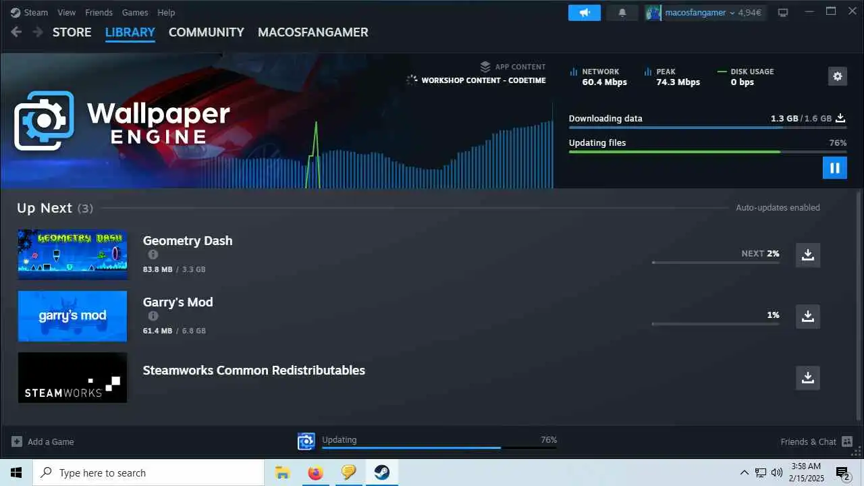
Task: Click the Add a Game plus icon
Action: click(17, 441)
